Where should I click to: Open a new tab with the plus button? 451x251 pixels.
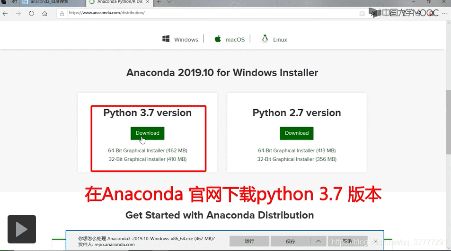pos(159,2)
